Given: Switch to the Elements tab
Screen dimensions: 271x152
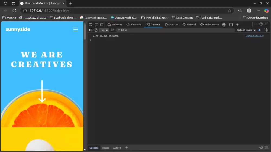Looking at the screenshot, I should point(134,25).
